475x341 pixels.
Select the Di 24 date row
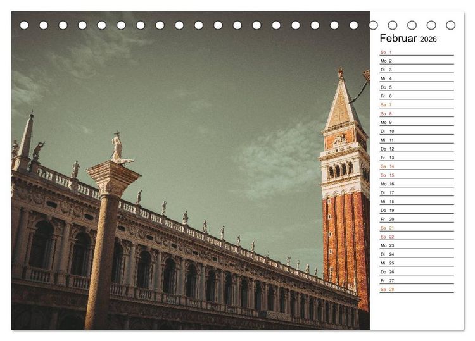tap(417, 254)
